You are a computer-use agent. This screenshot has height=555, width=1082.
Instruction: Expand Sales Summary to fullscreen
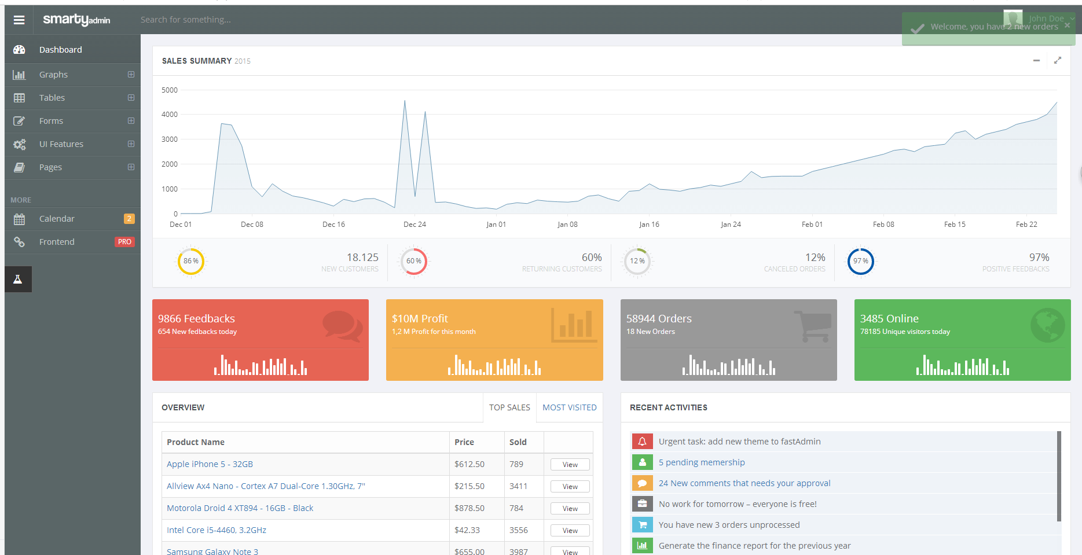coord(1058,60)
